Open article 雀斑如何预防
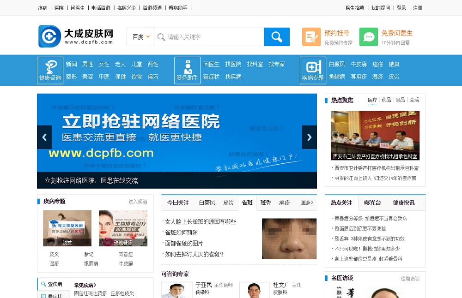This screenshot has width=462, height=298. 181,232
